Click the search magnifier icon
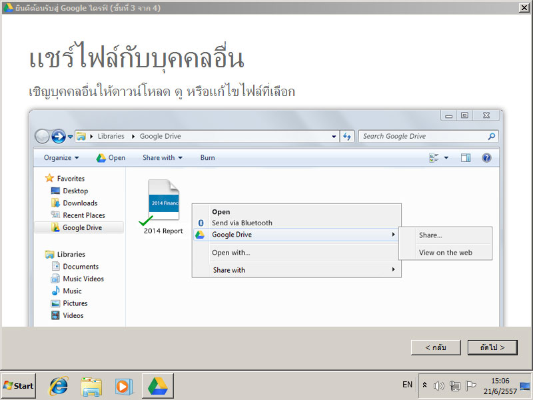Screen dimensions: 533x400 click(492, 137)
